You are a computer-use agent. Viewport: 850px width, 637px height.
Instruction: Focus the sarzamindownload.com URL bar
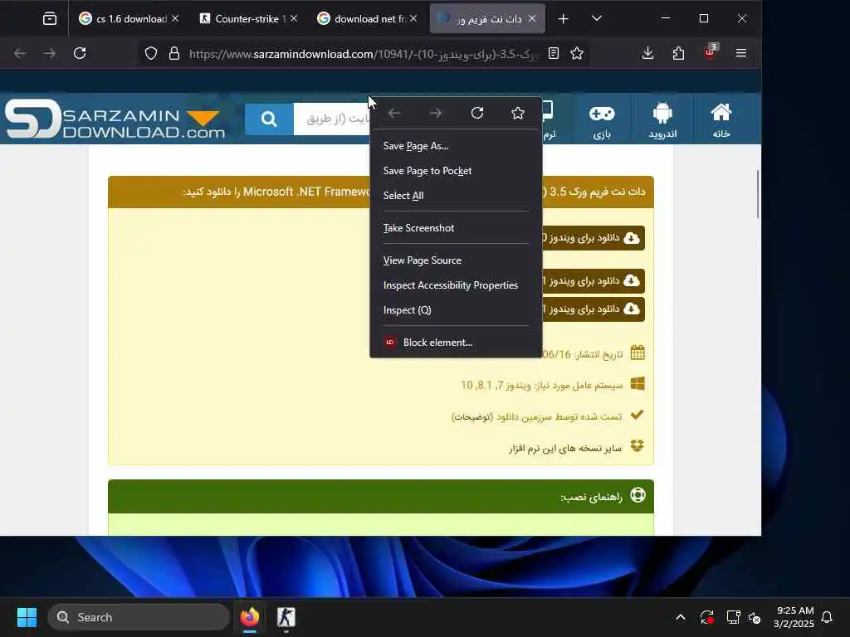point(364,54)
